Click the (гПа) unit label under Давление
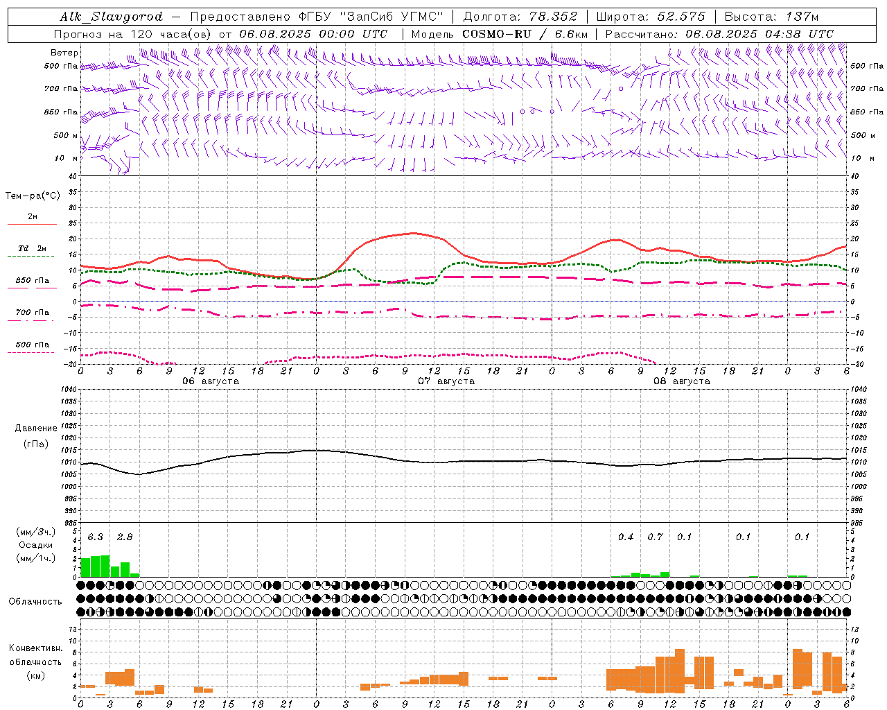 (x=36, y=444)
